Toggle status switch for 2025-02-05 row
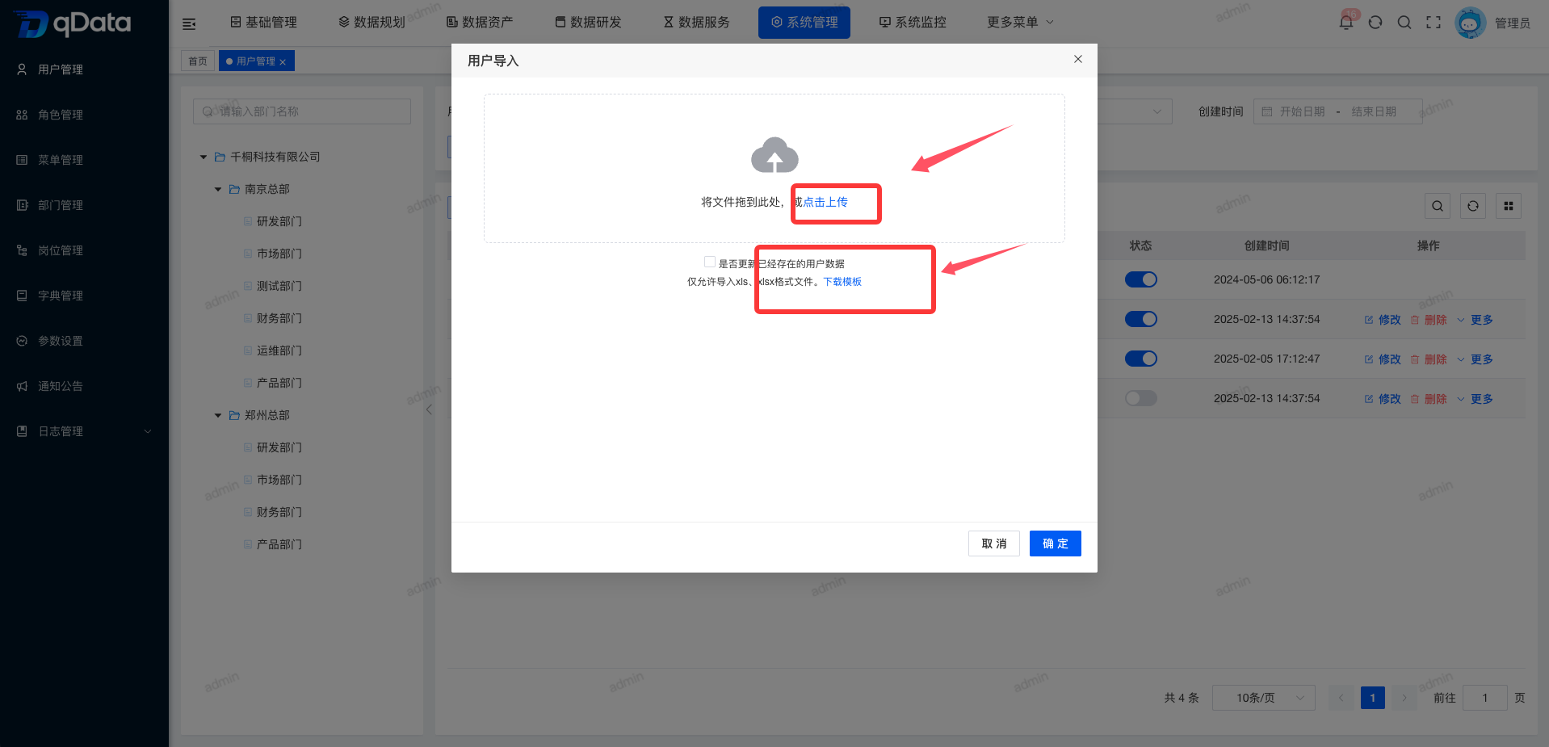Screen dimensions: 1549x747 pos(1141,359)
